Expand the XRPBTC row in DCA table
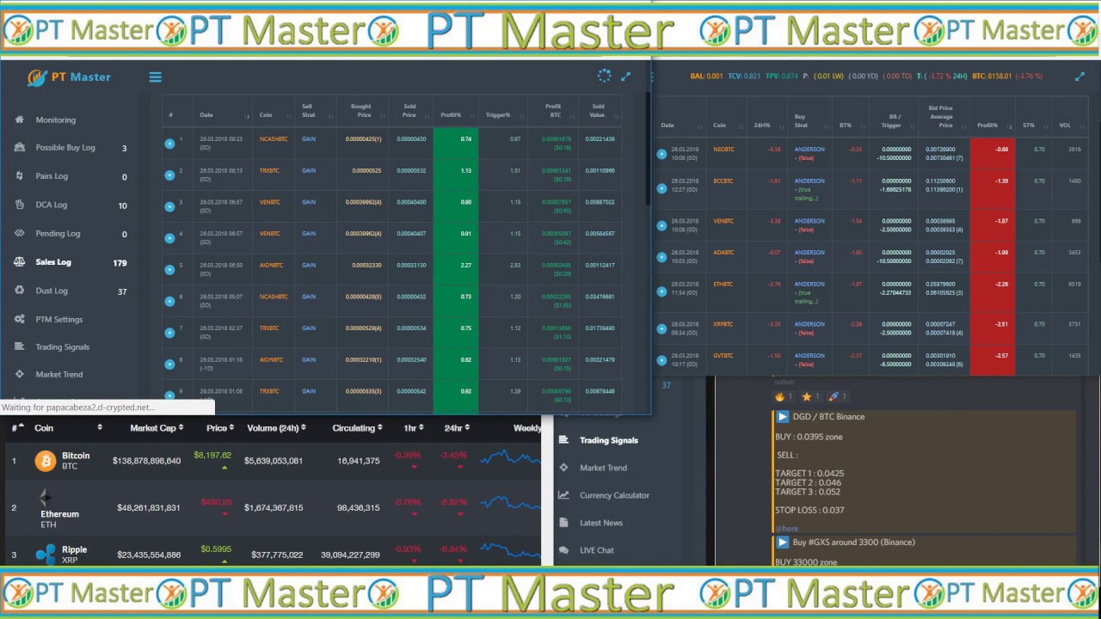Viewport: 1101px width, 619px height. (x=661, y=328)
